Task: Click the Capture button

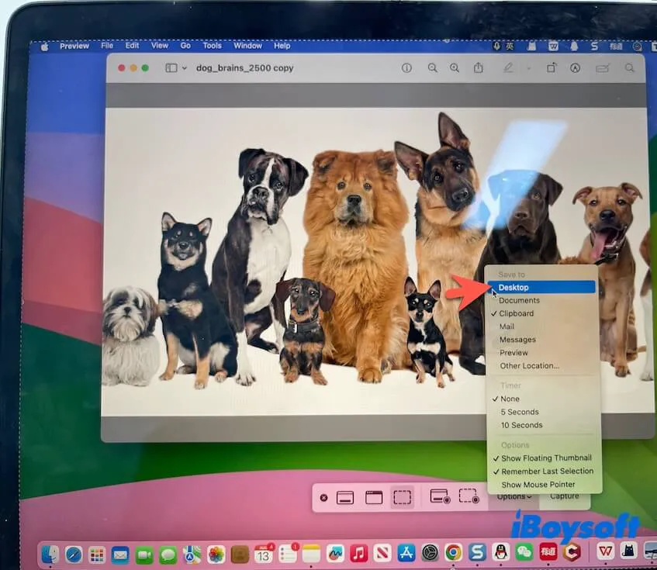Action: [565, 497]
